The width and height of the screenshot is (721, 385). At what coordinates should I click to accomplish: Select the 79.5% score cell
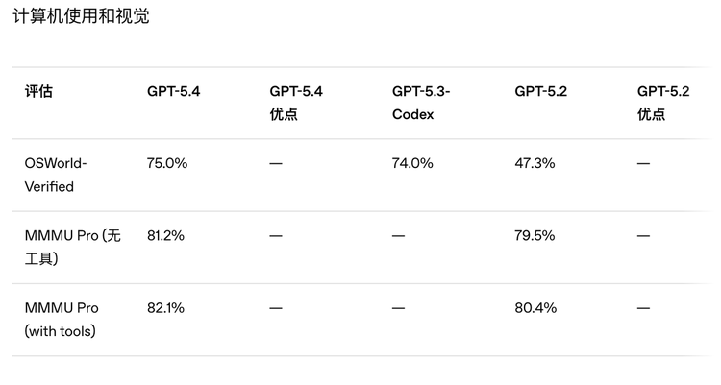535,236
